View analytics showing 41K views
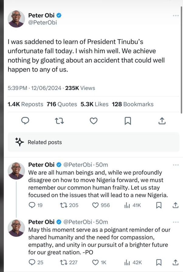The height and width of the screenshot is (272, 183). point(133,205)
